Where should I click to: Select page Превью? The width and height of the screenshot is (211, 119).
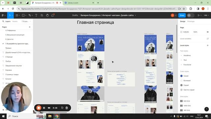click(8, 48)
